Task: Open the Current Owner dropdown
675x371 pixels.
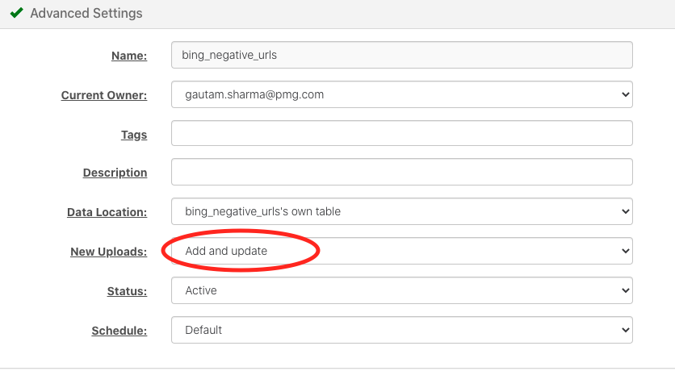Action: [401, 94]
